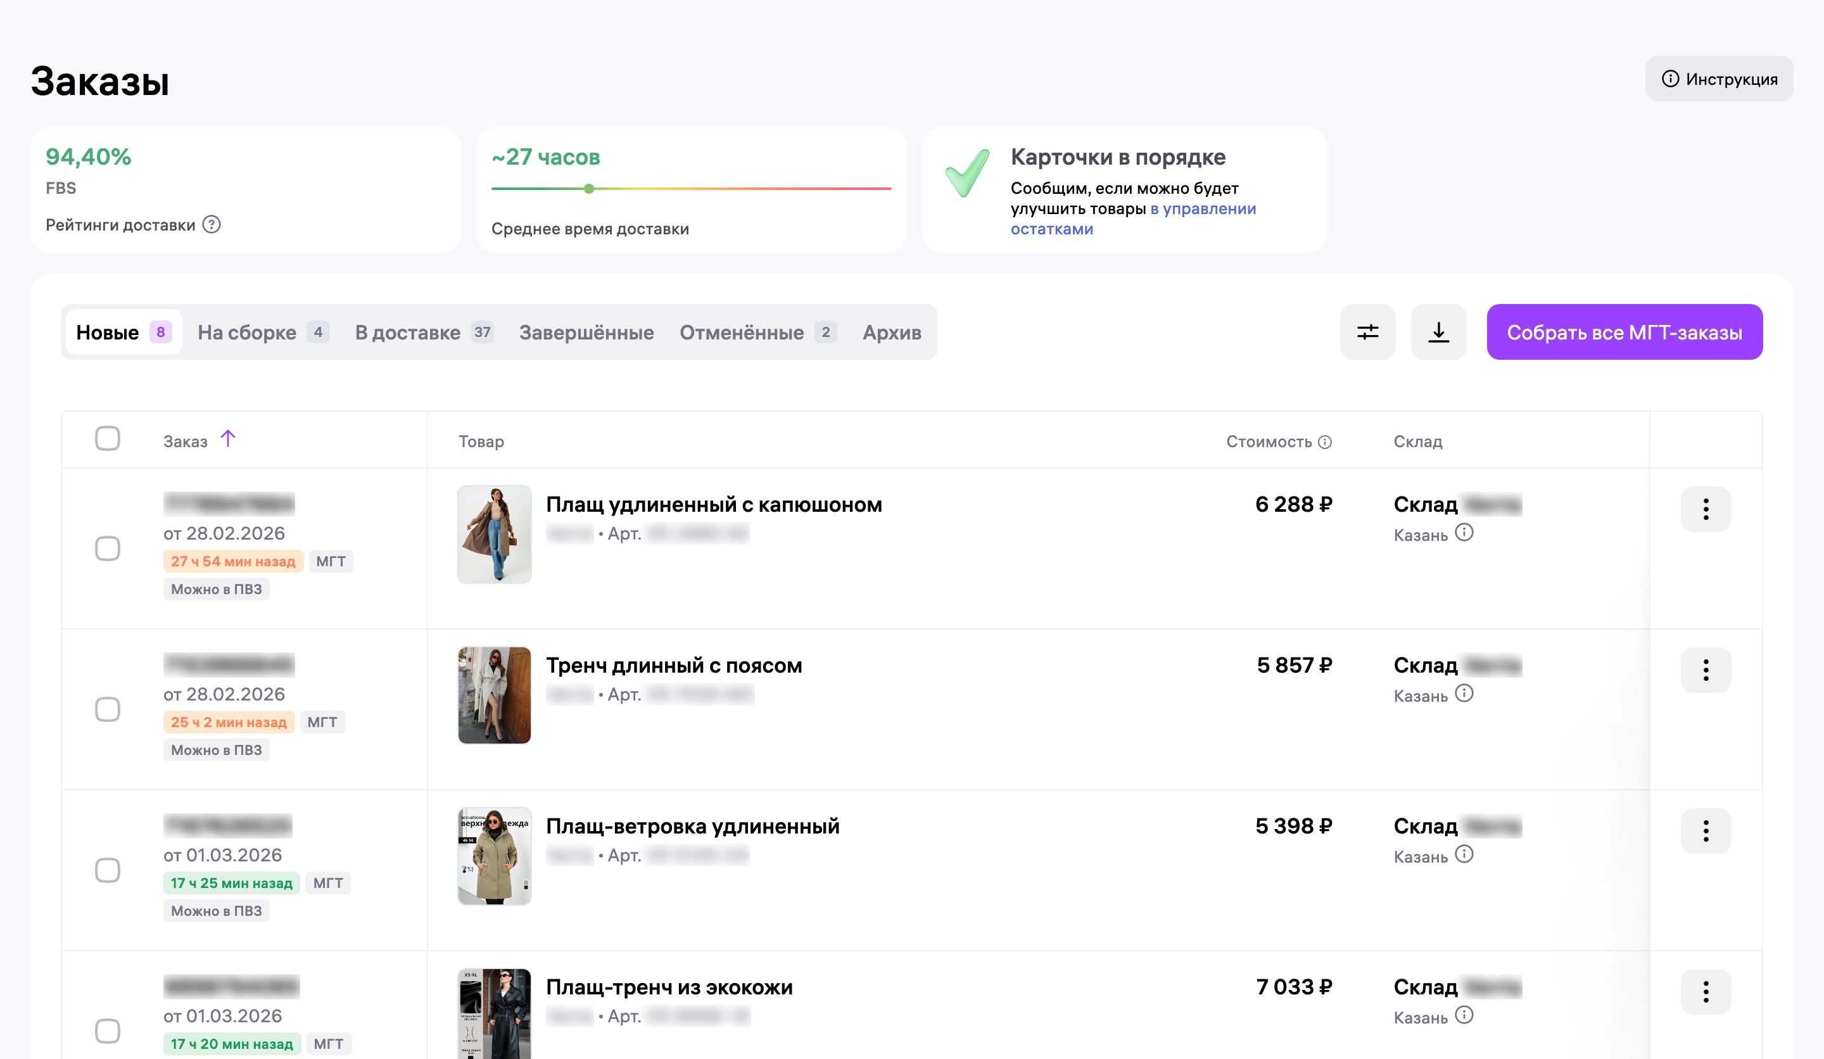The height and width of the screenshot is (1059, 1824).
Task: Click the Плащ-тренч из экокожи product title
Action: [x=669, y=987]
